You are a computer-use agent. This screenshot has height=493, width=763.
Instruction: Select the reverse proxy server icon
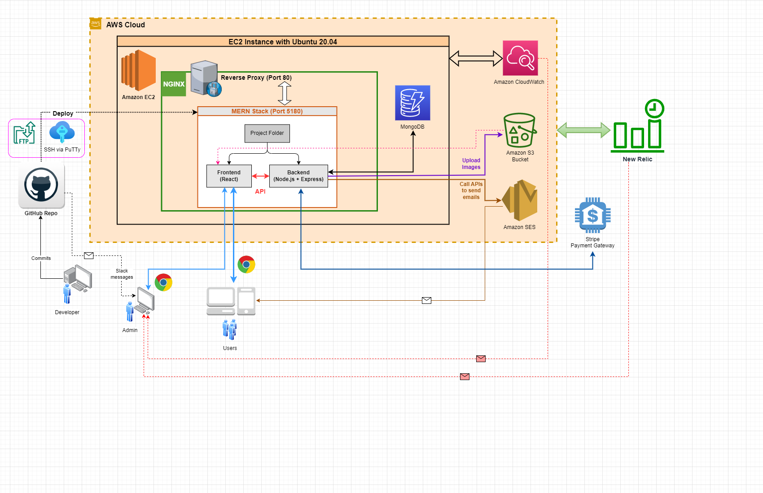[206, 78]
